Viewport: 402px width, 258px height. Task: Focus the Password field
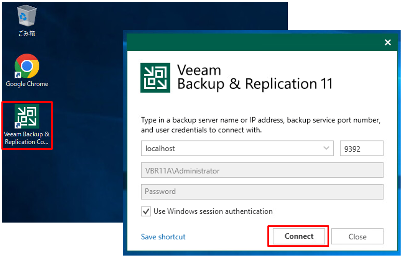[262, 192]
